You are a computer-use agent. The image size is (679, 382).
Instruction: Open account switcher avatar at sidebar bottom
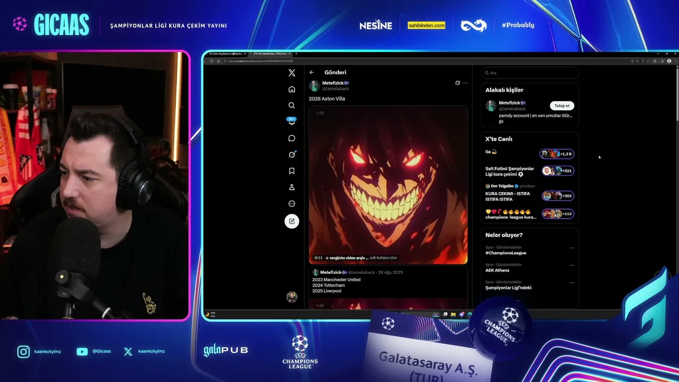(292, 297)
